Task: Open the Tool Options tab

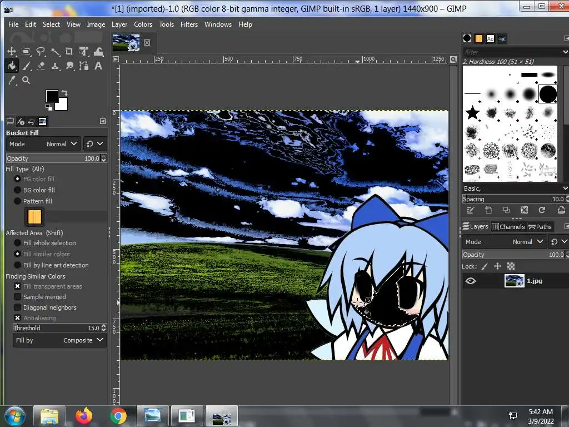Action: (10, 121)
